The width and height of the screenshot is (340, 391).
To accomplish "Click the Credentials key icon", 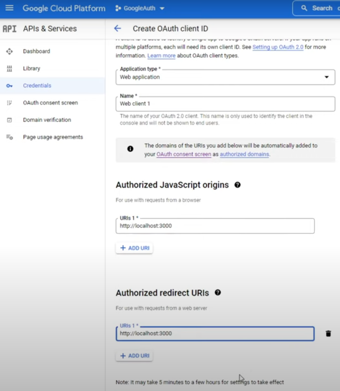I will click(x=9, y=86).
